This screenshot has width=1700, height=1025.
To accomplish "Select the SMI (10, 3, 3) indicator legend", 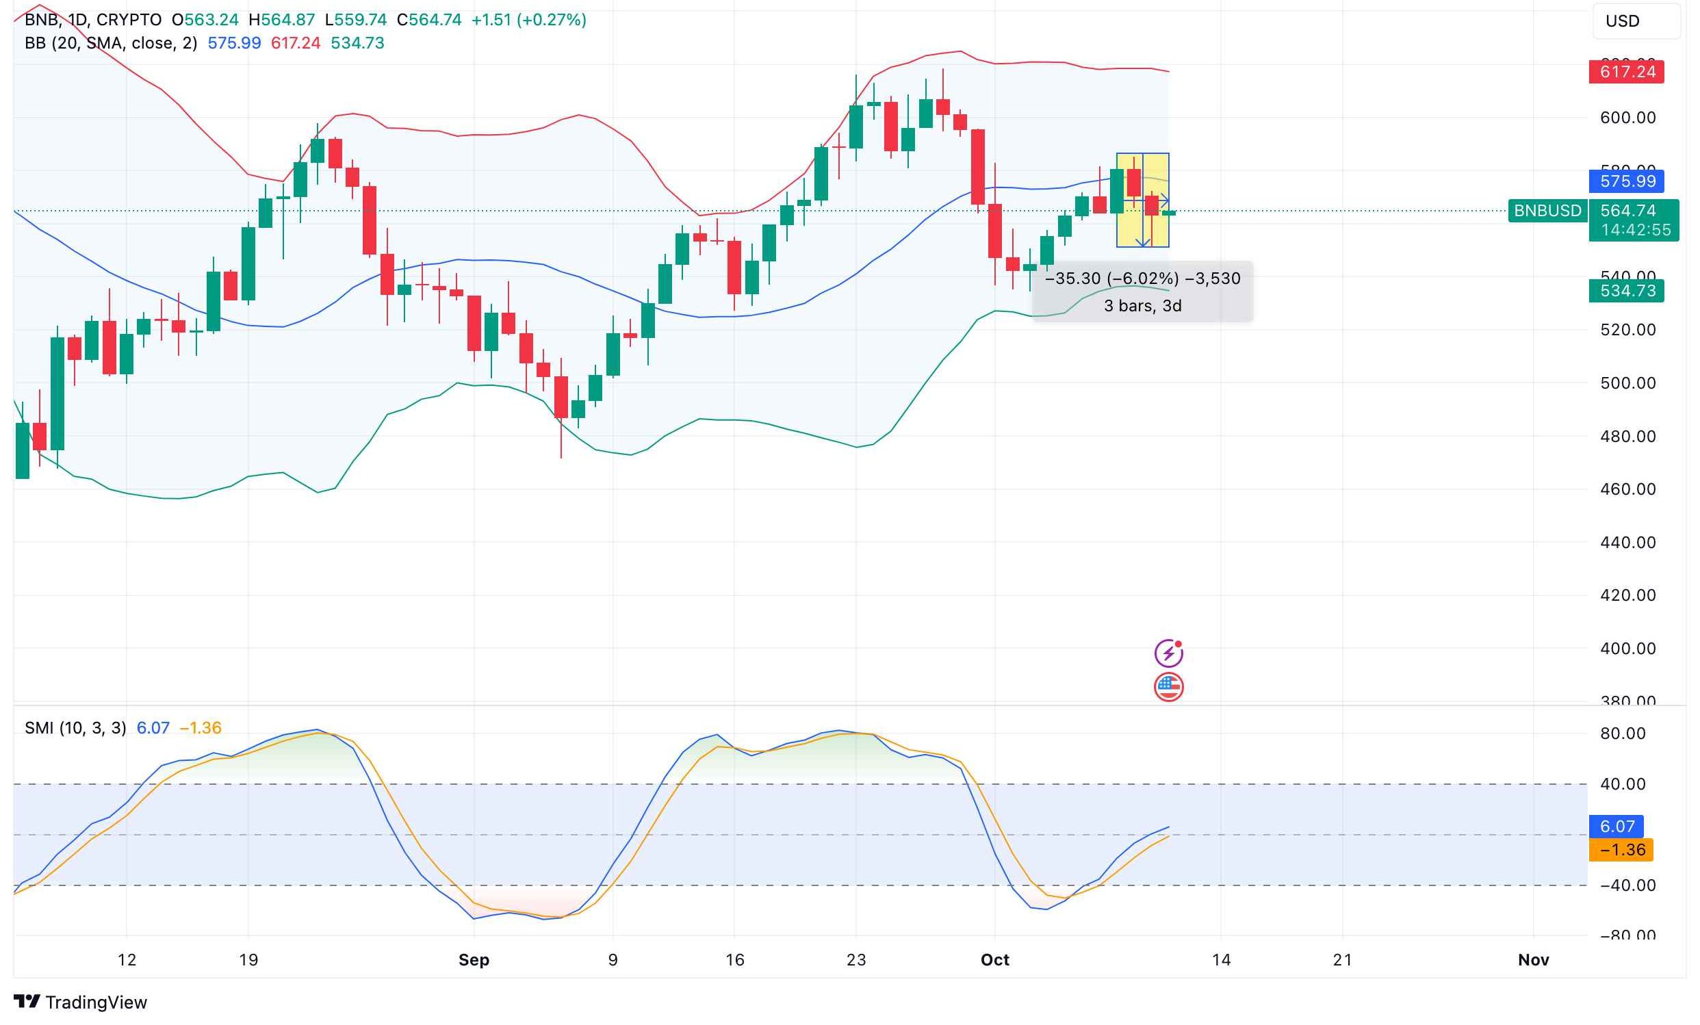I will tap(75, 728).
